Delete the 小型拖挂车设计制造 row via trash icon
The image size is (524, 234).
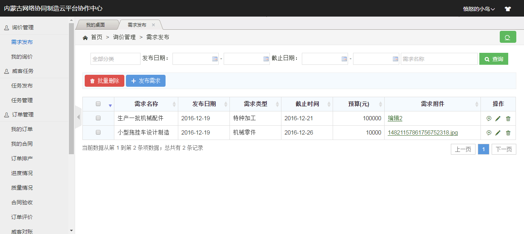(508, 133)
